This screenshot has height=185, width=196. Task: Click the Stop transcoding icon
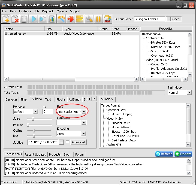pyautogui.click(x=107, y=19)
